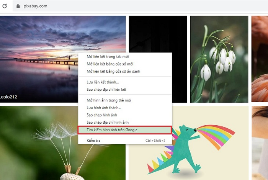
Task: Select "Lưu liên kết thành..." menu entry
Action: [x=125, y=82]
